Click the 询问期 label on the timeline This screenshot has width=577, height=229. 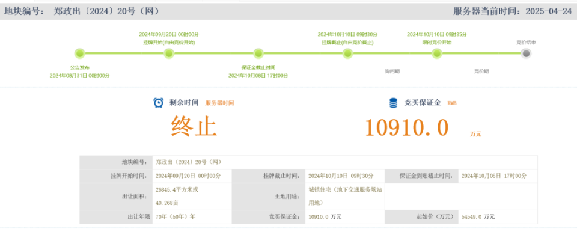click(392, 71)
